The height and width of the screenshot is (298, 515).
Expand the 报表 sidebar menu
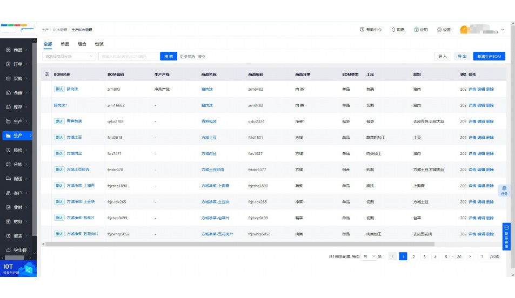pyautogui.click(x=18, y=236)
